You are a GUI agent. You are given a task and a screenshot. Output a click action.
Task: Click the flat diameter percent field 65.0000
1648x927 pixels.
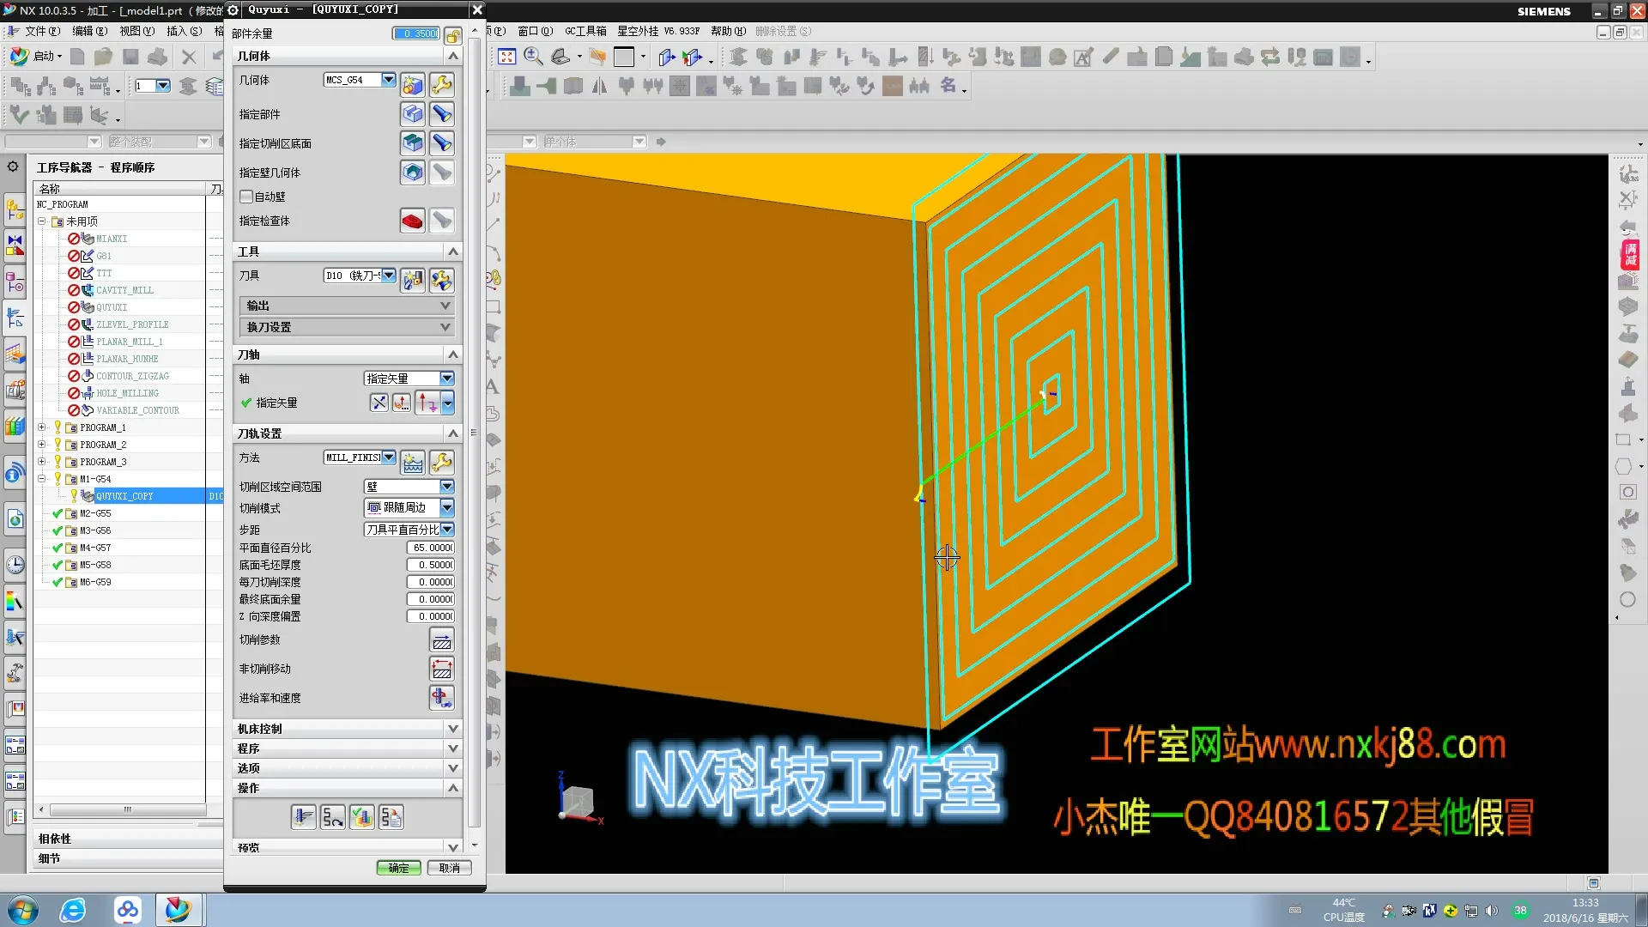[431, 548]
